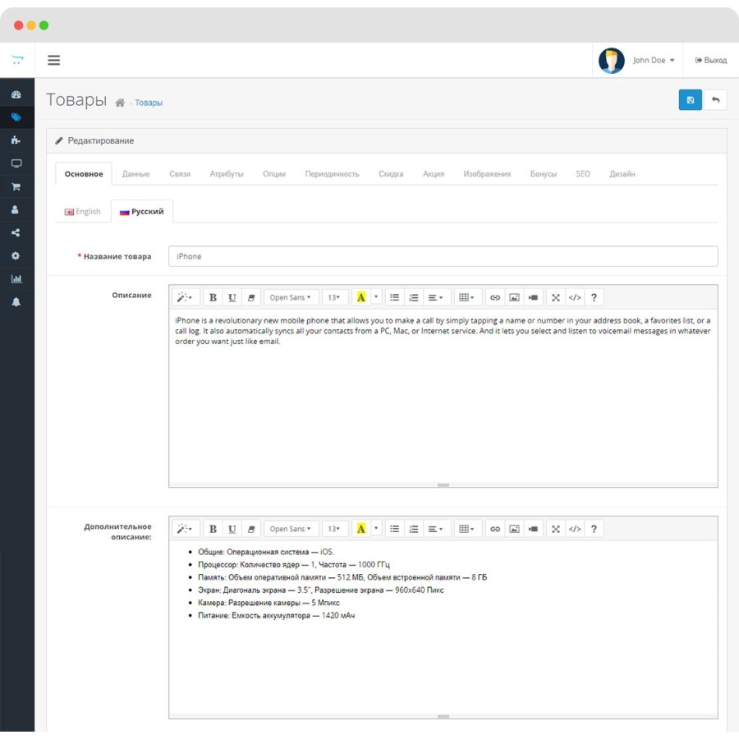Click eraser clear-format in Описание editor
Viewport: 739px width, 739px height.
pyautogui.click(x=251, y=297)
